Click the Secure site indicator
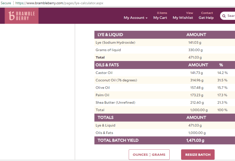235x161 pixels. [6, 3]
